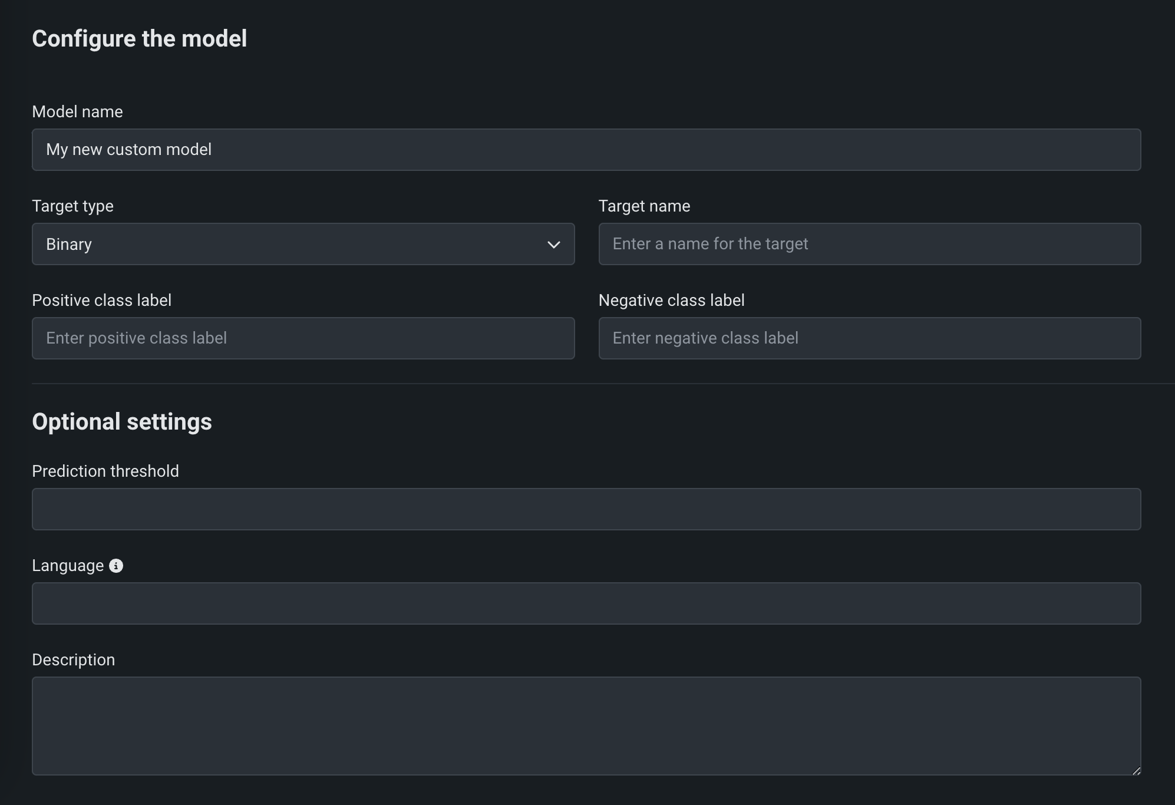The image size is (1175, 805).
Task: Click the Language info icon
Action: (x=116, y=566)
